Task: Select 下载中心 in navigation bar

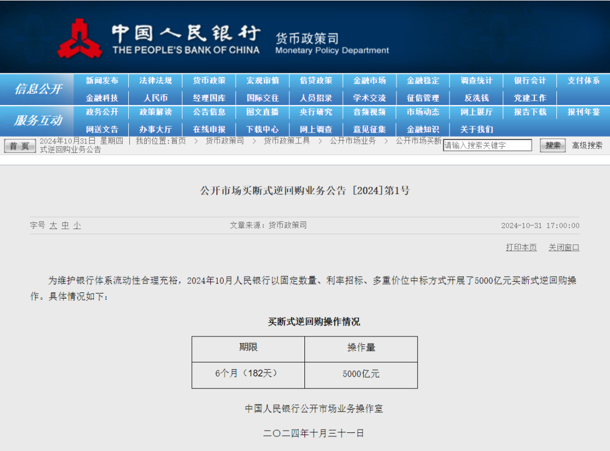Action: tap(263, 129)
